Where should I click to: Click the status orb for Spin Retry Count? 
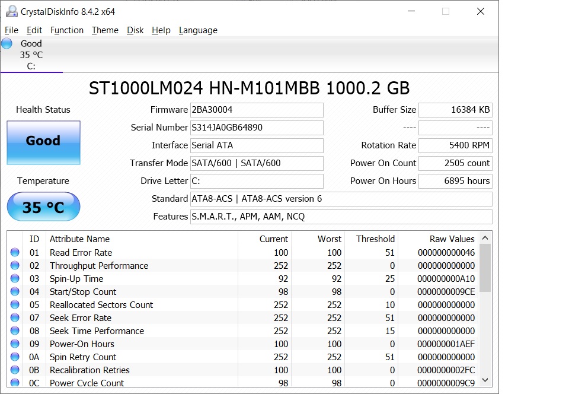(15, 357)
